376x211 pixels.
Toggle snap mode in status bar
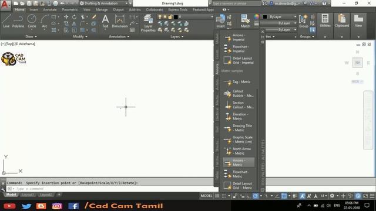224,196
